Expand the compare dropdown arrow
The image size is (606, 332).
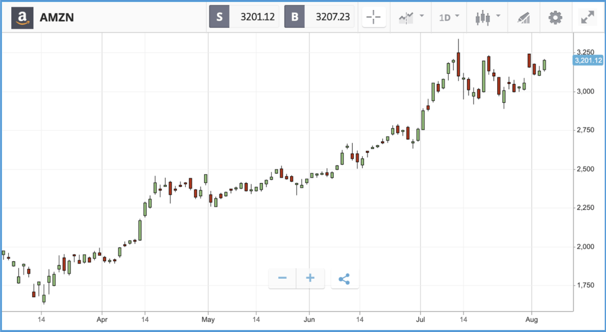[421, 16]
